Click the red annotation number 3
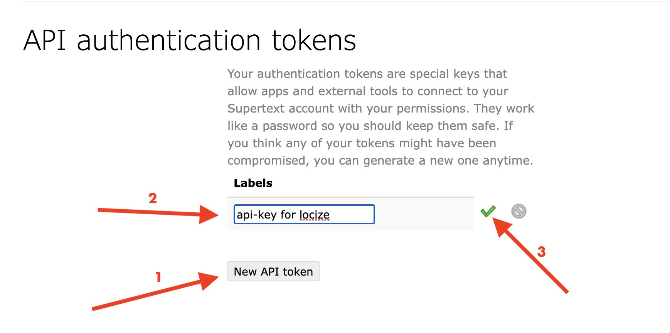 tap(541, 252)
